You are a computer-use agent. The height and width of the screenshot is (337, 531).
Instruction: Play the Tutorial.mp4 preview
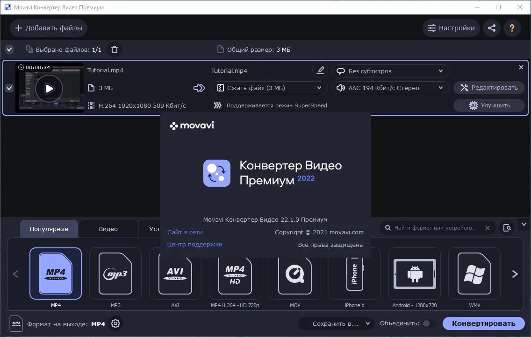coord(49,89)
